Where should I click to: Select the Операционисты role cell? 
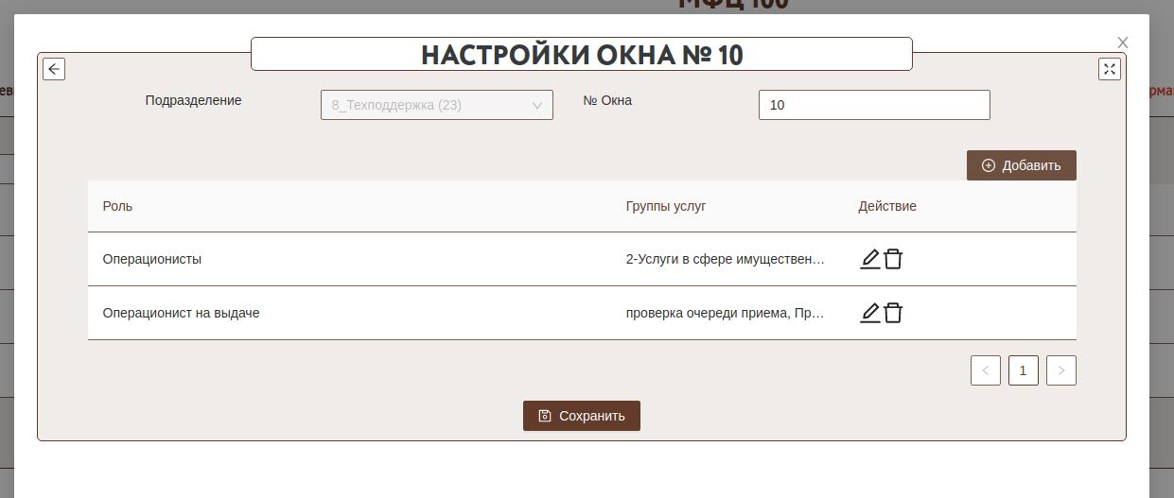tap(151, 259)
